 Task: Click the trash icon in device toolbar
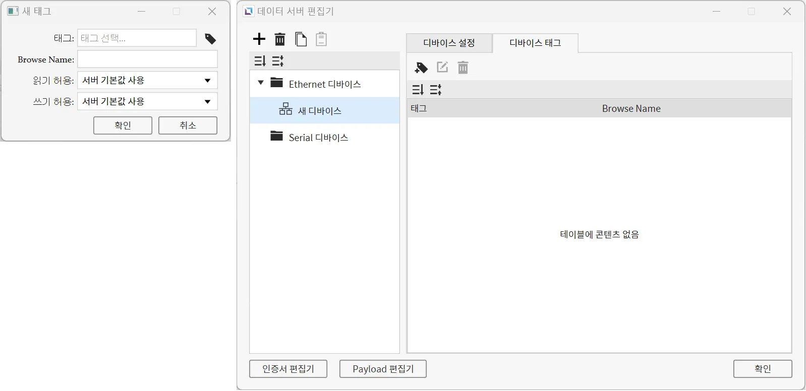tap(280, 39)
